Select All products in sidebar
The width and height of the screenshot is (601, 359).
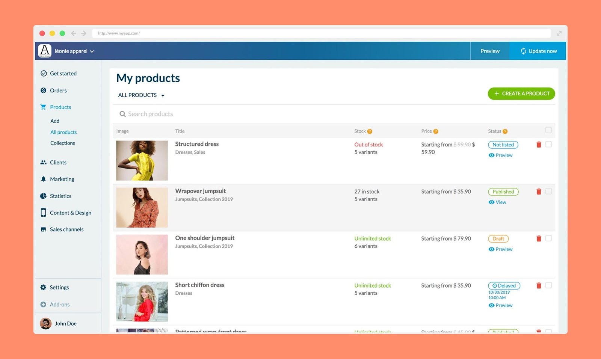(63, 132)
